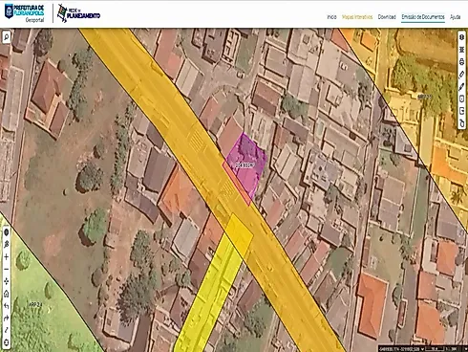Viewport: 468px width, 352px height.
Task: Open the map search magnifier tool
Action: (6, 37)
